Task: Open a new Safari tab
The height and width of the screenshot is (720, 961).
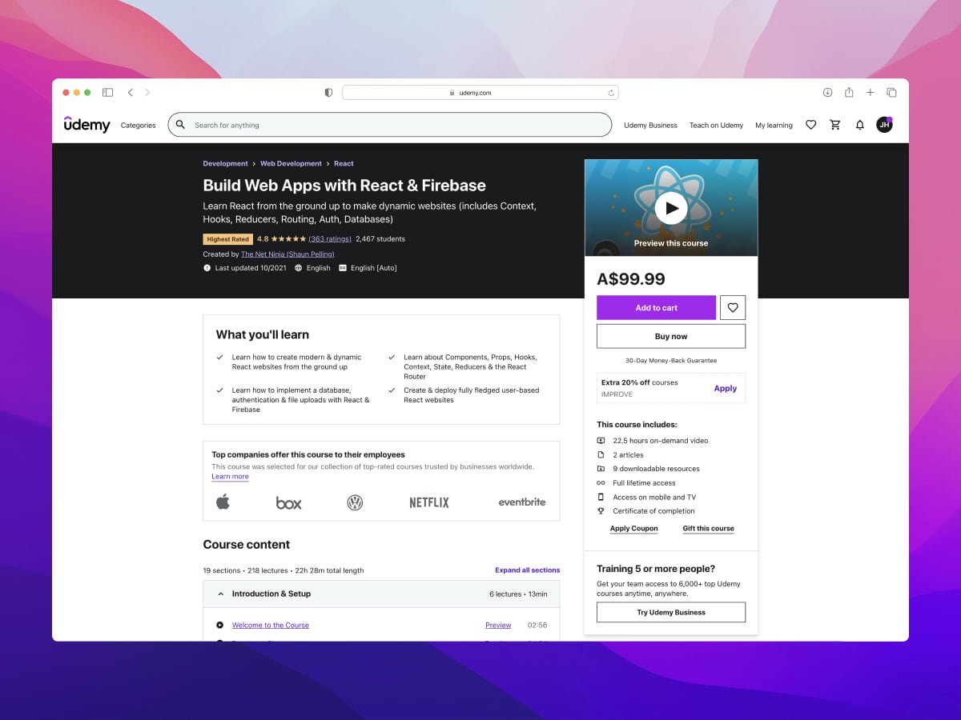Action: [871, 93]
